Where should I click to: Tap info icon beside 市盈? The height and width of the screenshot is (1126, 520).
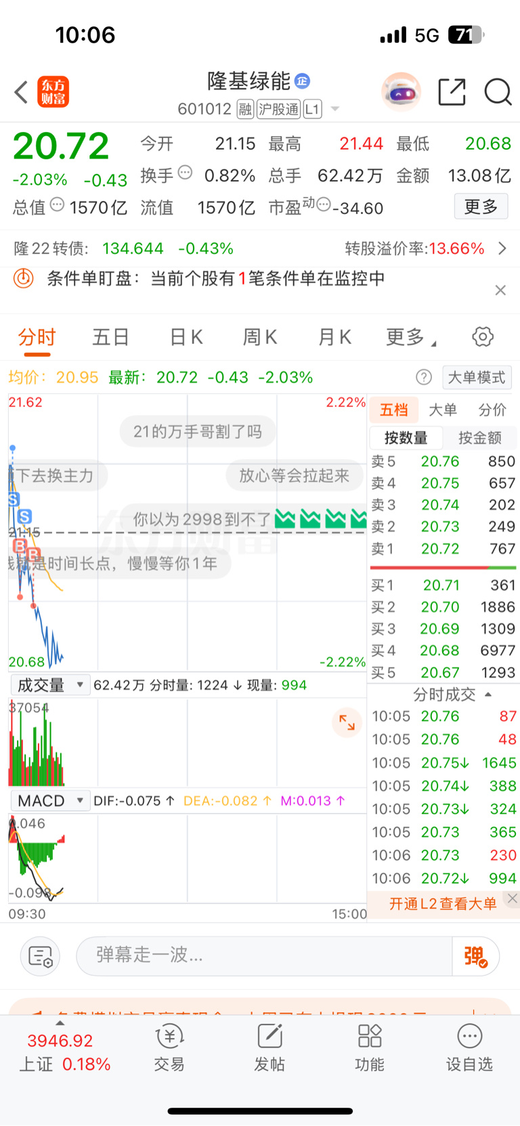(324, 204)
